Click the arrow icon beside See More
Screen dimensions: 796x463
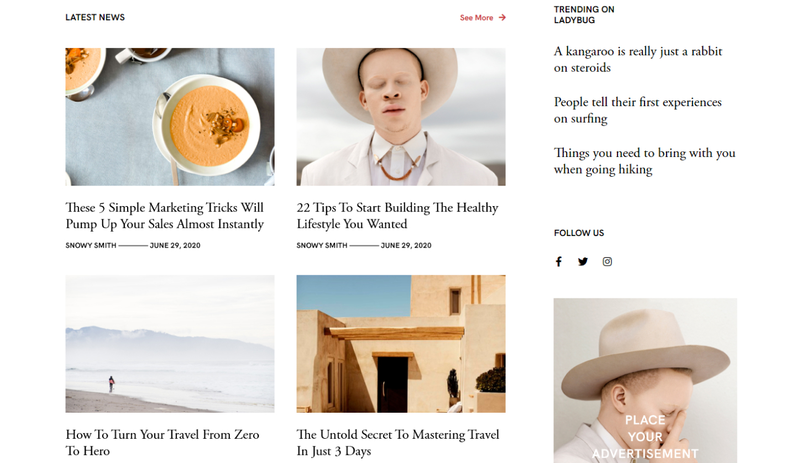[x=502, y=18]
